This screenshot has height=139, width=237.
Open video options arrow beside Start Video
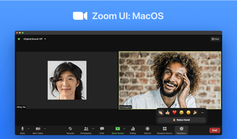[45, 129]
